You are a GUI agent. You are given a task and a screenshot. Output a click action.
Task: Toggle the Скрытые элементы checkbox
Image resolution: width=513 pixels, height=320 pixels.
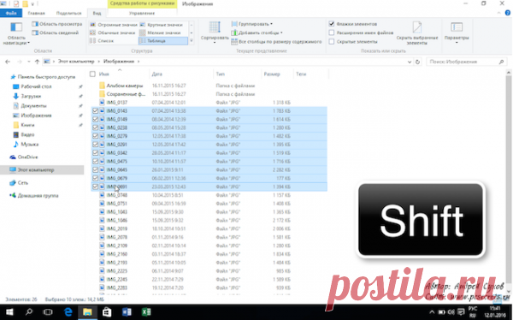coord(332,42)
